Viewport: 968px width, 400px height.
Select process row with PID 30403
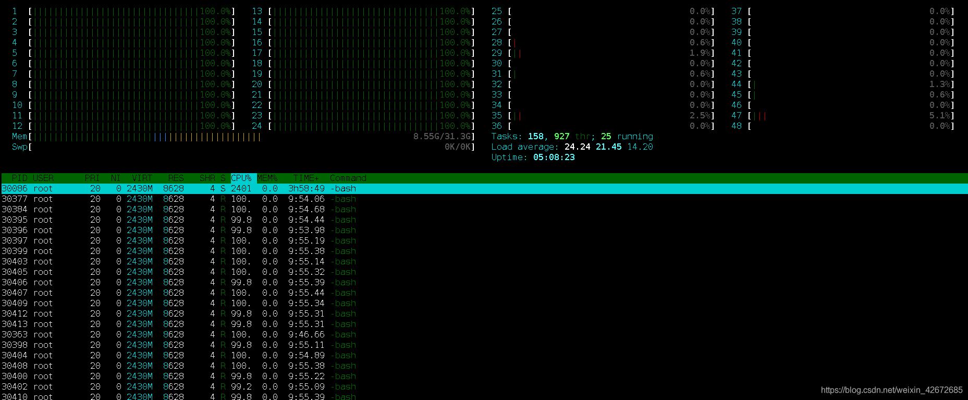[484, 262]
